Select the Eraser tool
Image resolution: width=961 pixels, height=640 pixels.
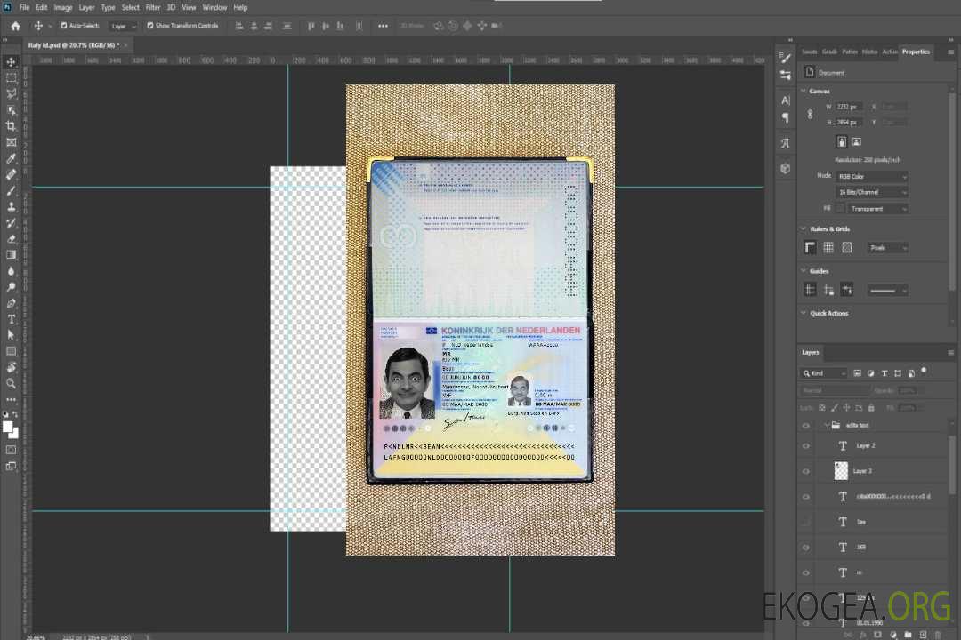click(x=11, y=239)
